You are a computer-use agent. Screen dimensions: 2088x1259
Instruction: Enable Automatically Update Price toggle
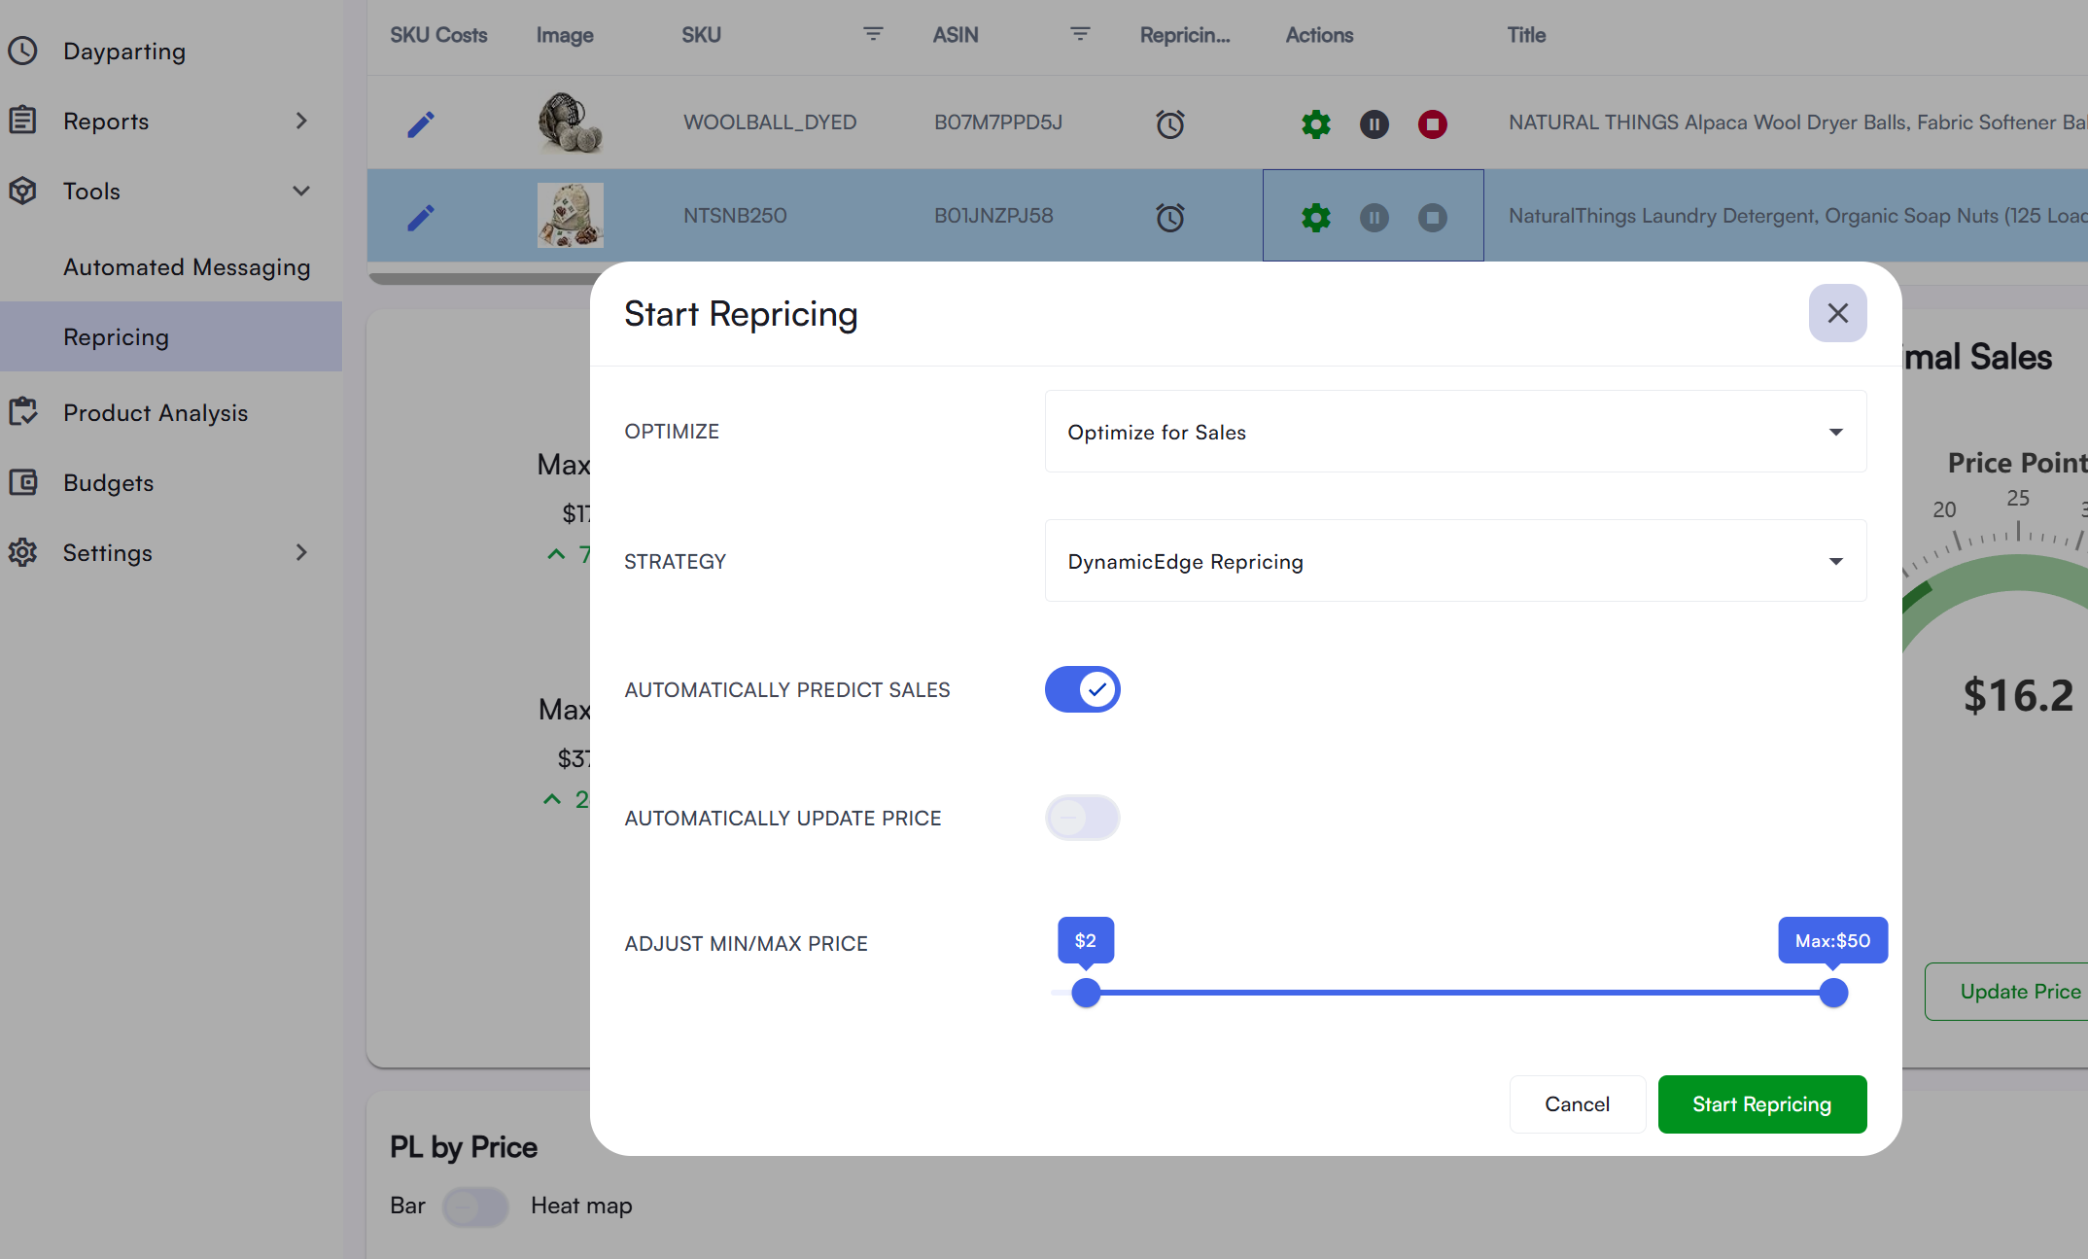click(1082, 818)
